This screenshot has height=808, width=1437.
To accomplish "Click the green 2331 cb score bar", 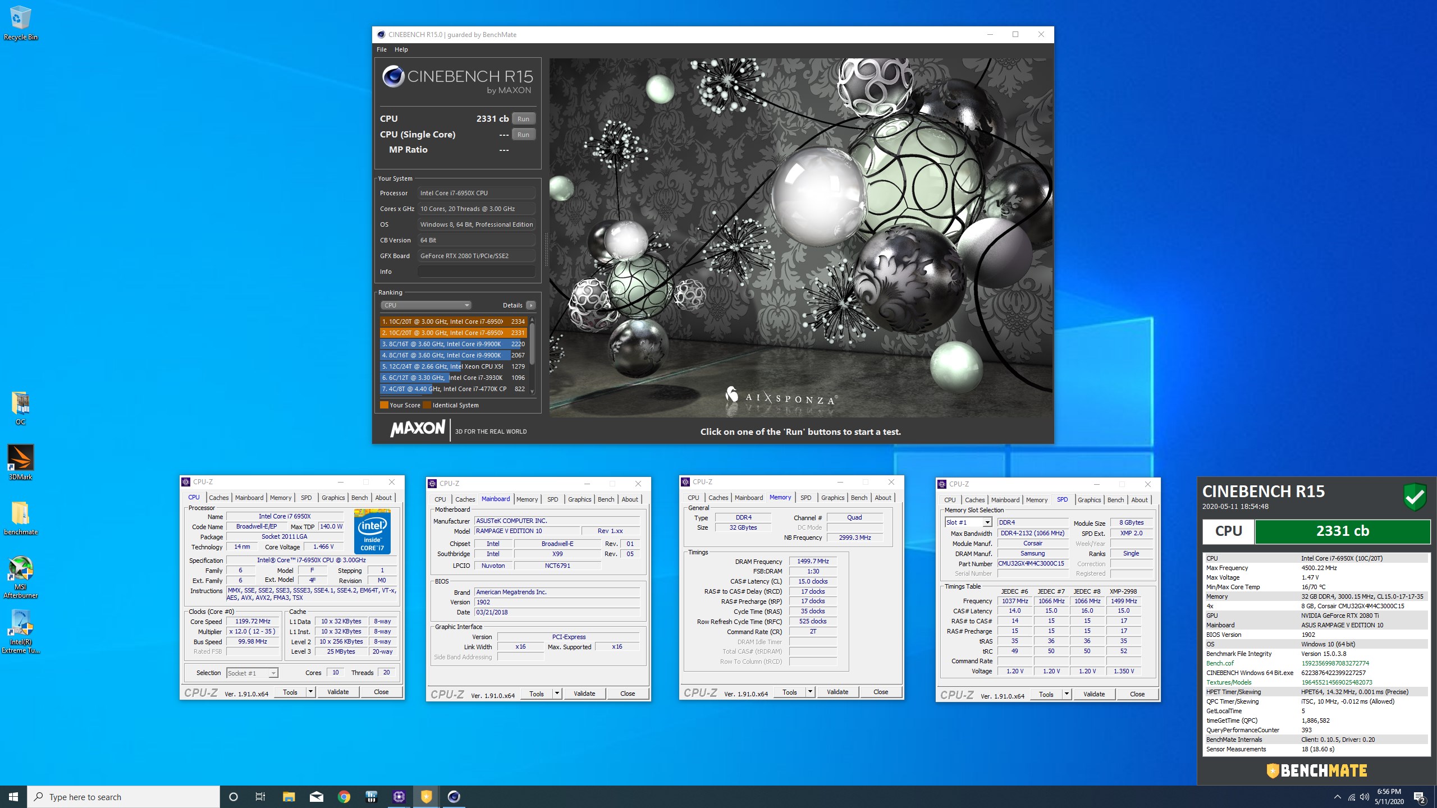I will 1342,531.
